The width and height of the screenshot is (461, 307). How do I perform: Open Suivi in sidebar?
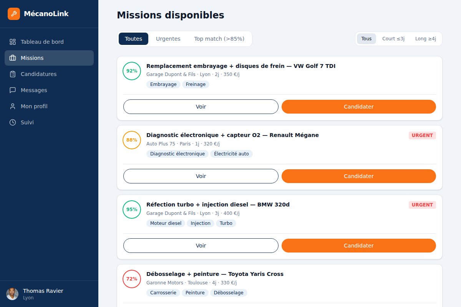coord(49,122)
